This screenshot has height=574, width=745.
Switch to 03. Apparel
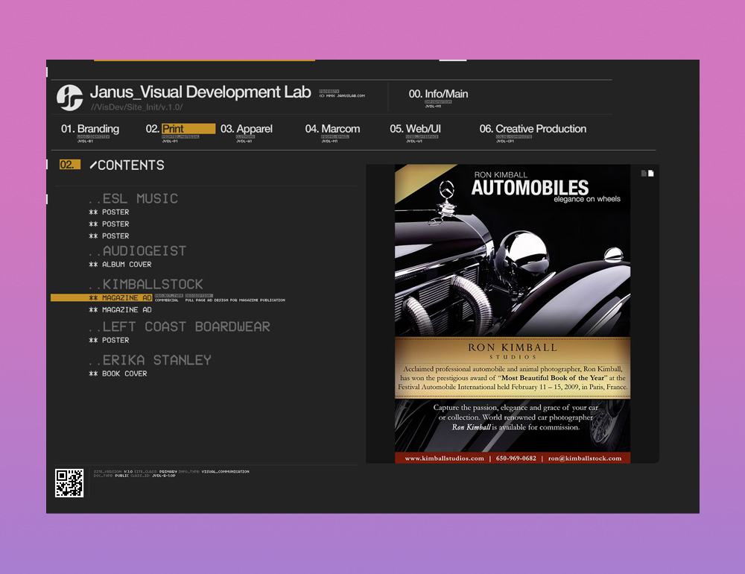[246, 128]
